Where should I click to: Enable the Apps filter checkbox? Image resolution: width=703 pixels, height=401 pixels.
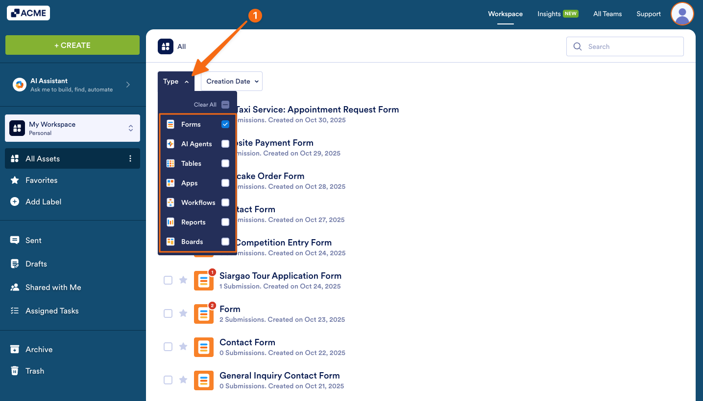(x=225, y=183)
